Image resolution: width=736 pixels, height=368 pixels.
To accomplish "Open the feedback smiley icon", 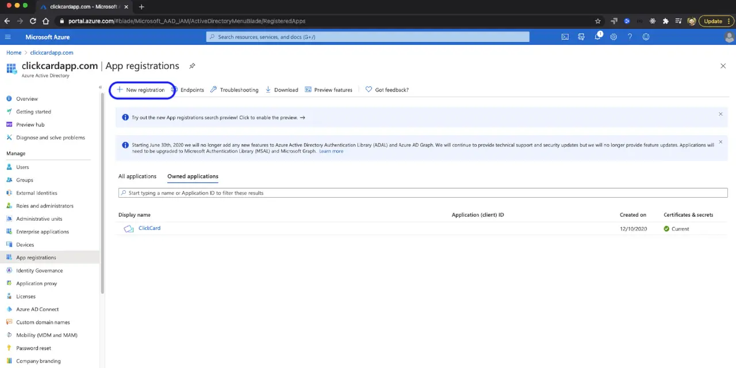I will (646, 36).
